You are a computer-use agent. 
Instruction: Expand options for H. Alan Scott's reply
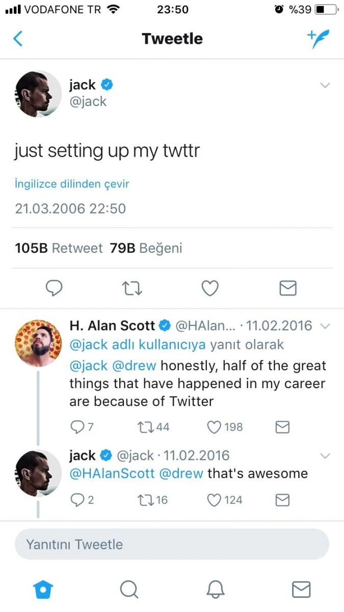[325, 325]
